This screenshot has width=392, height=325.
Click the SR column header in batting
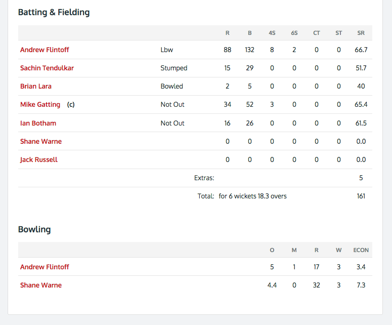tap(361, 33)
